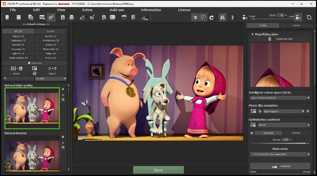Viewport: 317px width, 176px height.
Task: Click the dotted cut scissors icon
Action: (233, 17)
